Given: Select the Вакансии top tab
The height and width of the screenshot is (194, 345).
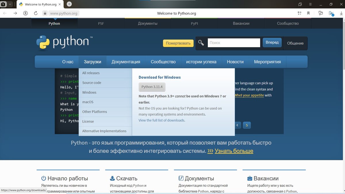Looking at the screenshot, I should pyautogui.click(x=241, y=23).
